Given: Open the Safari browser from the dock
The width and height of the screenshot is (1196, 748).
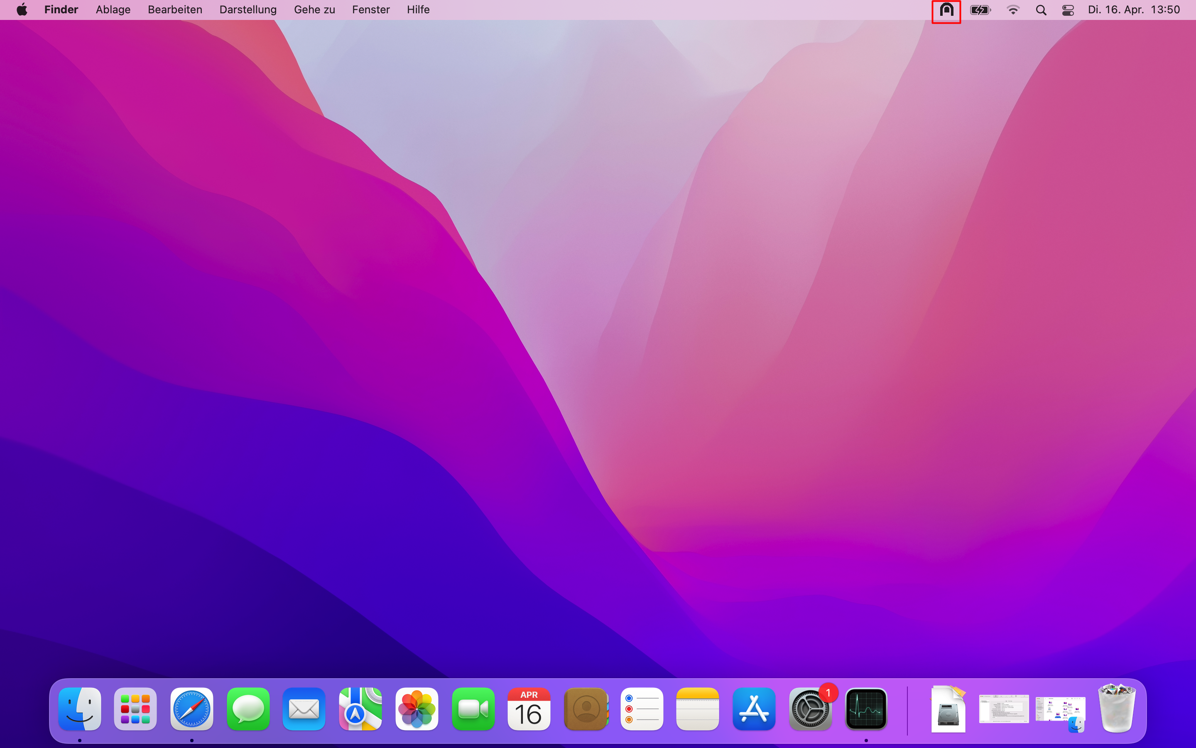Looking at the screenshot, I should coord(192,709).
